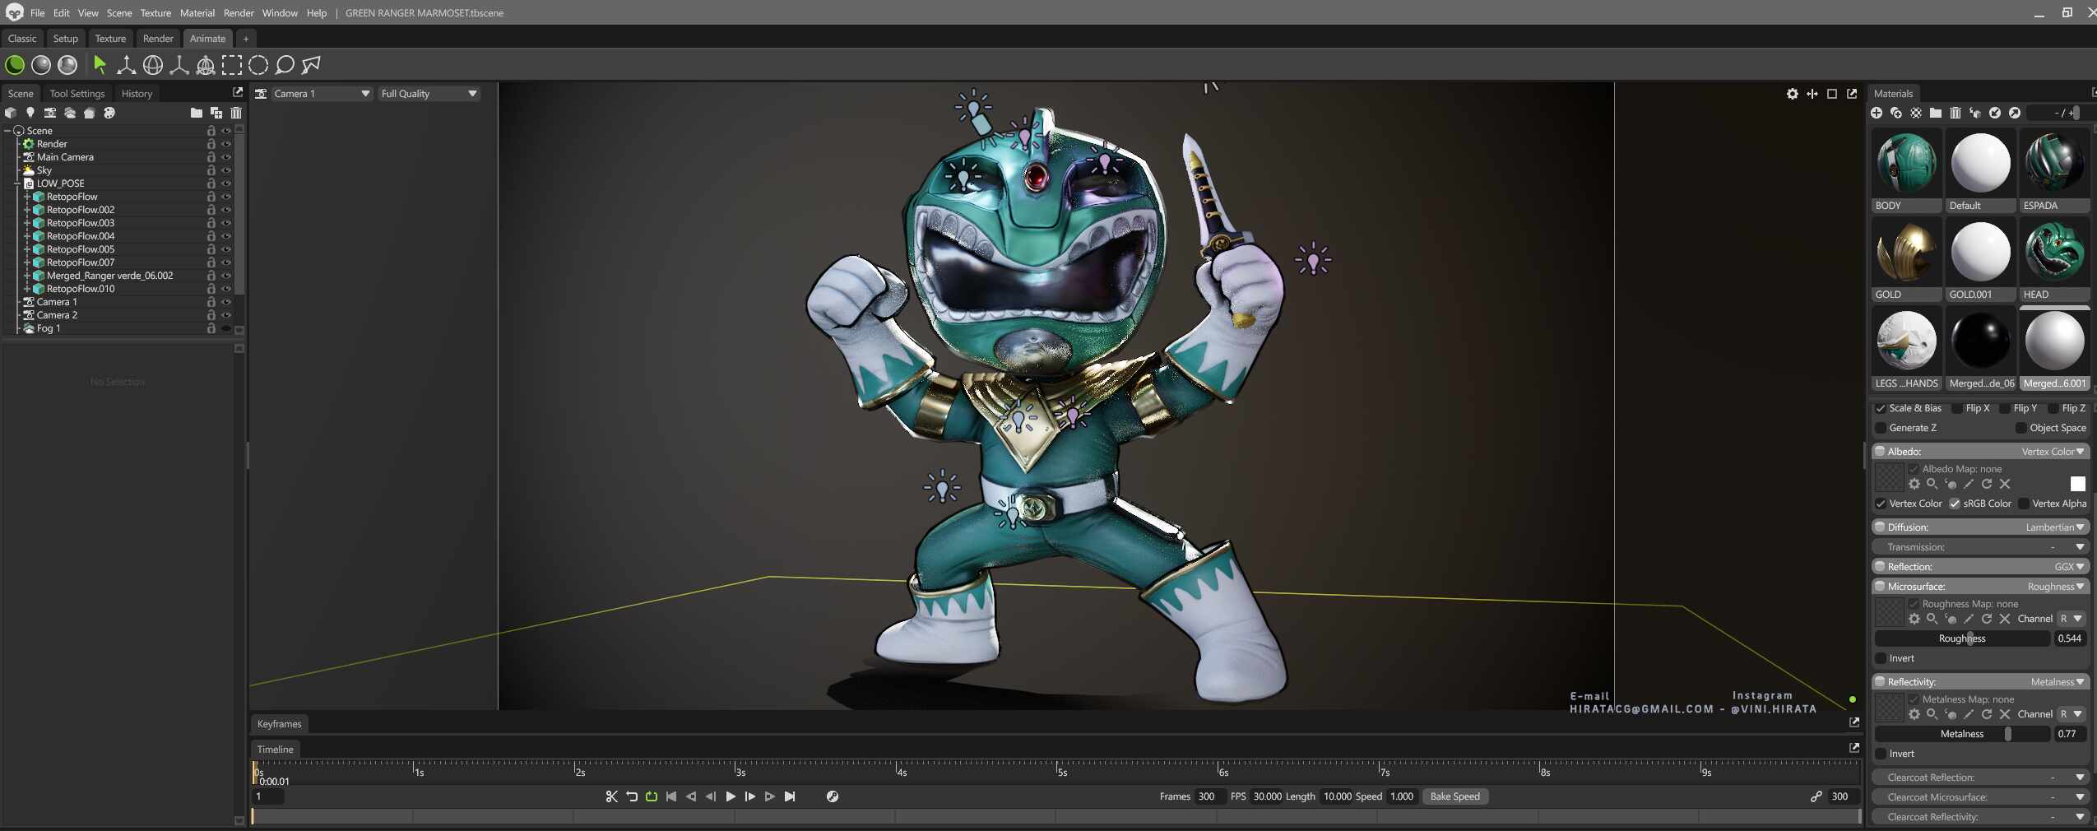Click the Bake Speed button
2097x831 pixels.
(1454, 796)
